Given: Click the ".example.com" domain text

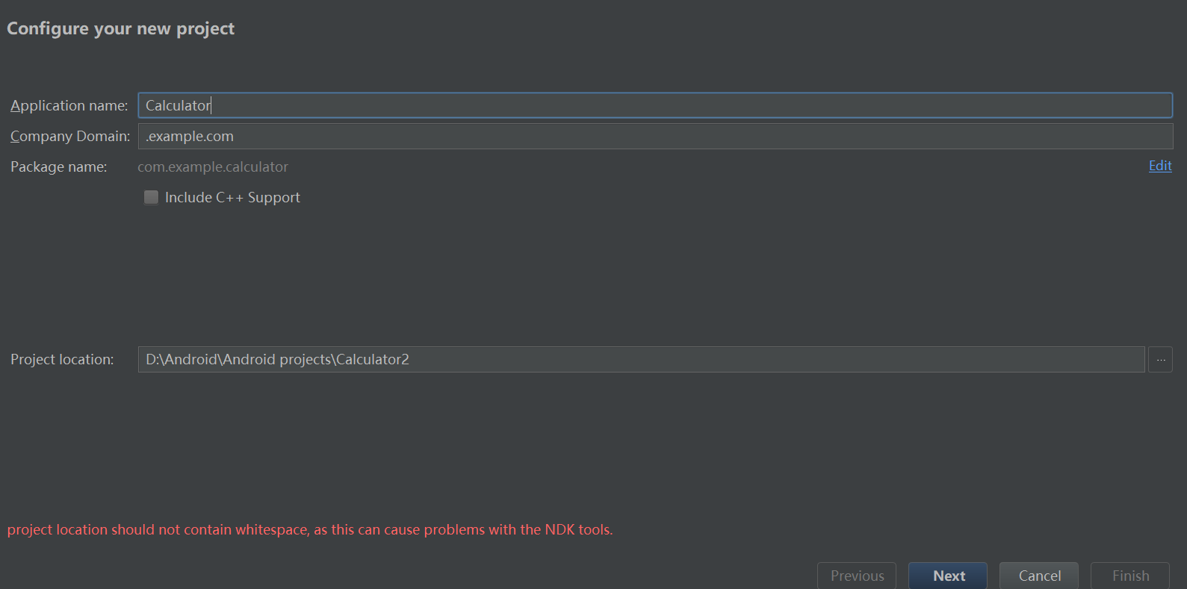Looking at the screenshot, I should click(190, 137).
